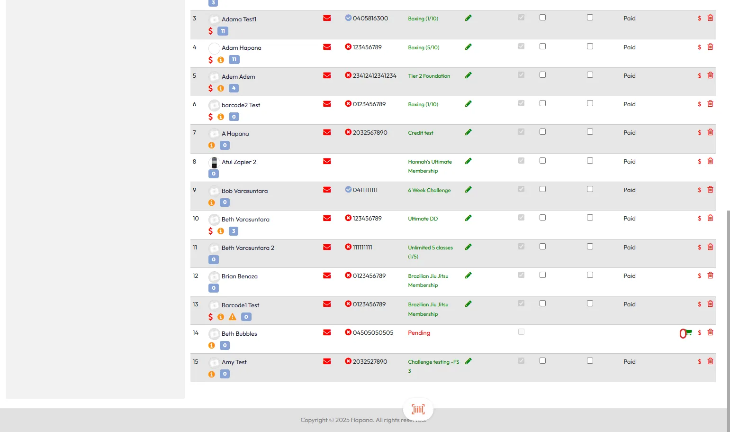Delete Beth Bubbles using the trash icon
This screenshot has width=730, height=432.
pos(710,332)
